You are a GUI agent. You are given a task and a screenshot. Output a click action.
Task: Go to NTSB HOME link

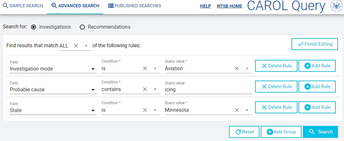[229, 6]
